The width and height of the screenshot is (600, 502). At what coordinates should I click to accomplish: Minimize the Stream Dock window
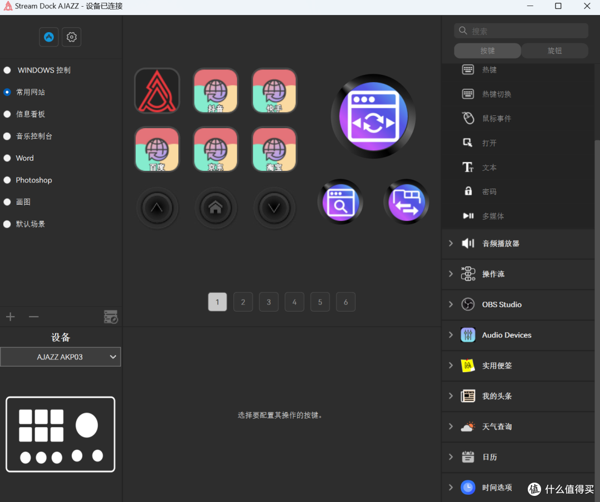pos(530,6)
